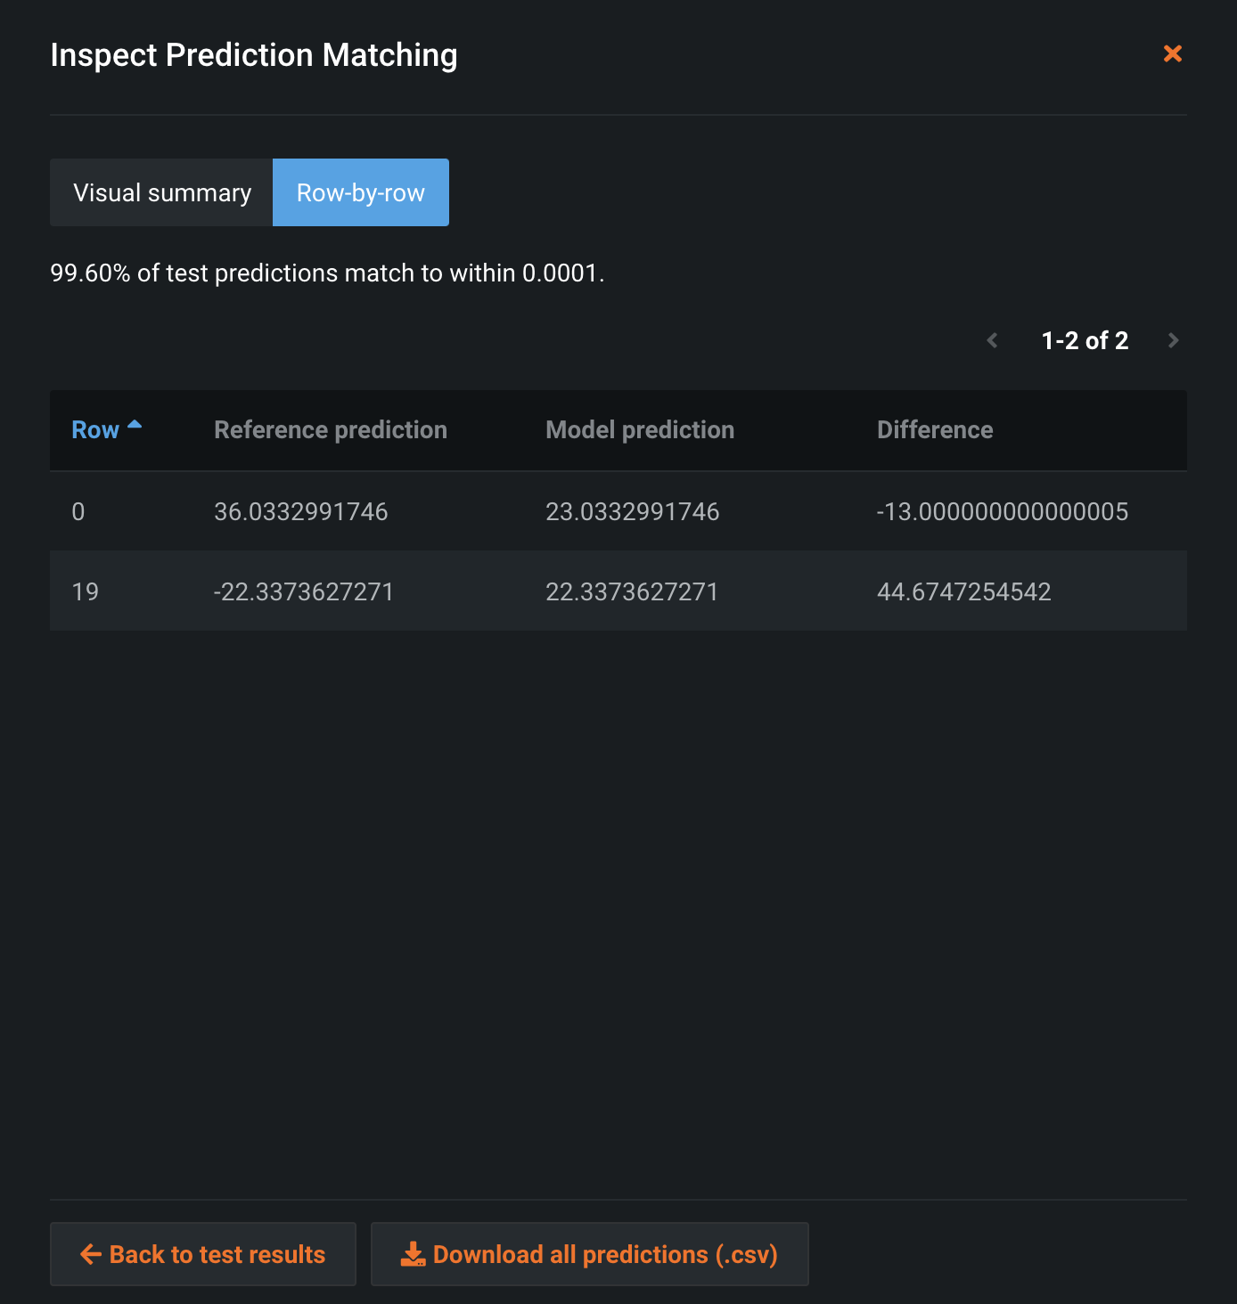Click the download icon before Download all predictions

point(413,1254)
